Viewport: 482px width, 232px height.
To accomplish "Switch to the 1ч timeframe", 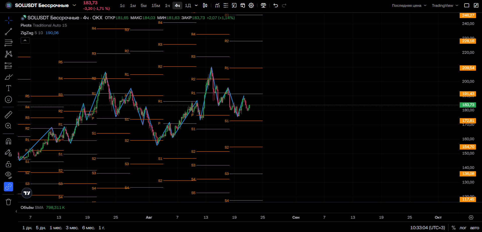I will (x=167, y=6).
